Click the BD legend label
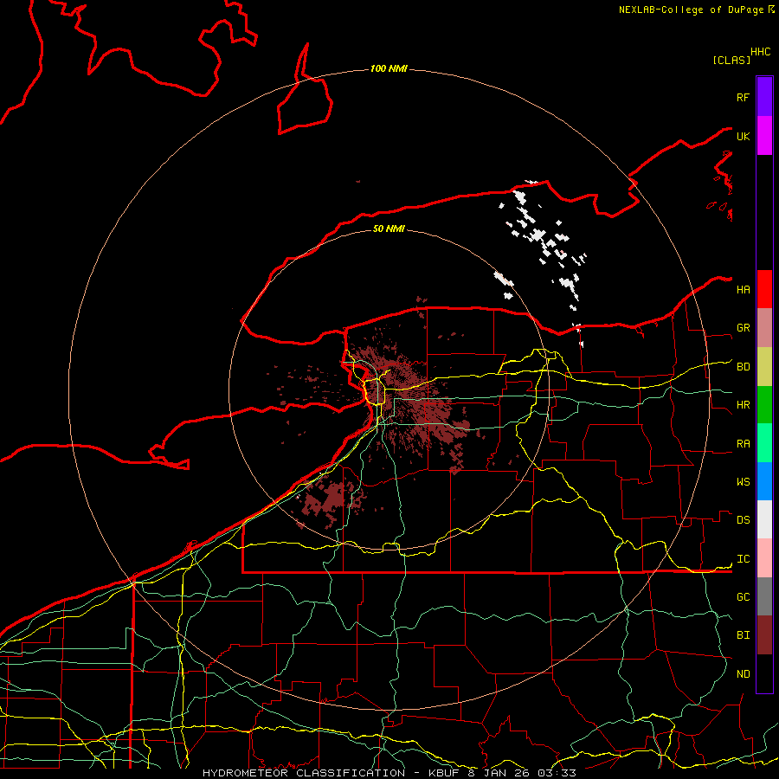 (x=743, y=367)
